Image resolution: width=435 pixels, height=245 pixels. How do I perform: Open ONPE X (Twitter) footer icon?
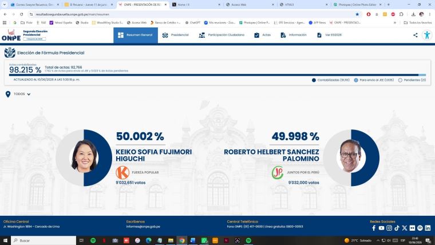click(405, 228)
